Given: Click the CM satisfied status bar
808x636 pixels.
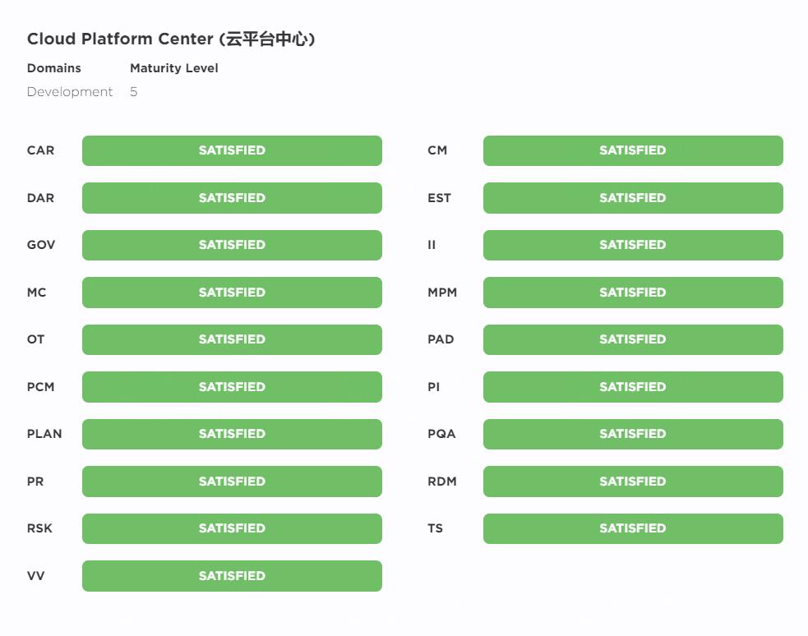Looking at the screenshot, I should (x=633, y=150).
